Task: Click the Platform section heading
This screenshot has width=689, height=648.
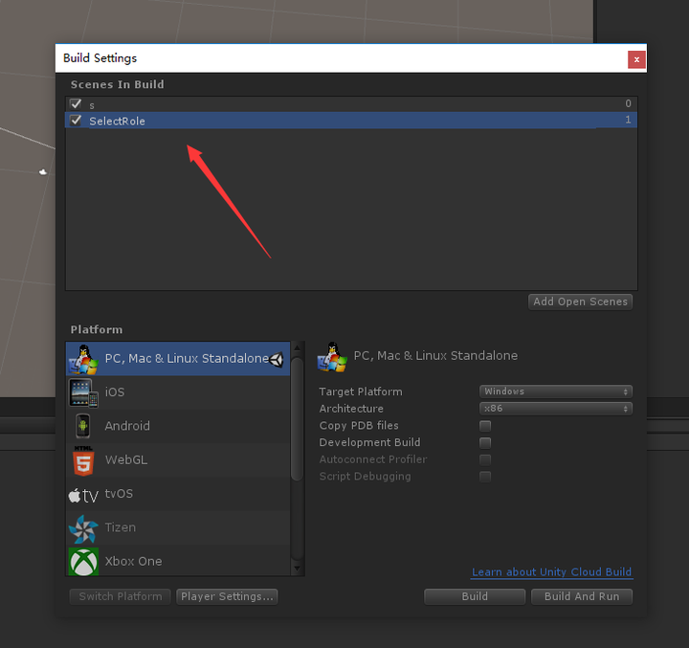Action: tap(97, 329)
